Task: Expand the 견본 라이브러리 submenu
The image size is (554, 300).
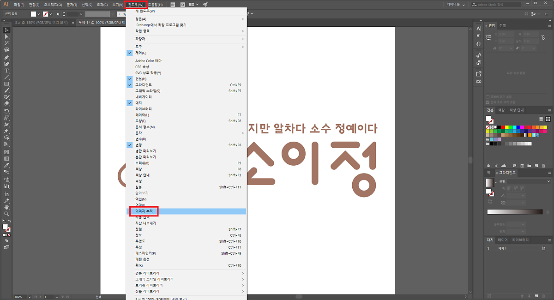Action: 147,273
